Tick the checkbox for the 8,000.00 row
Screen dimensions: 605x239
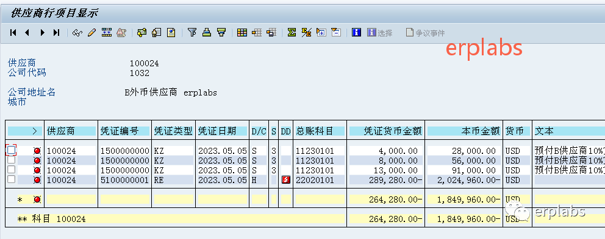[x=12, y=160]
